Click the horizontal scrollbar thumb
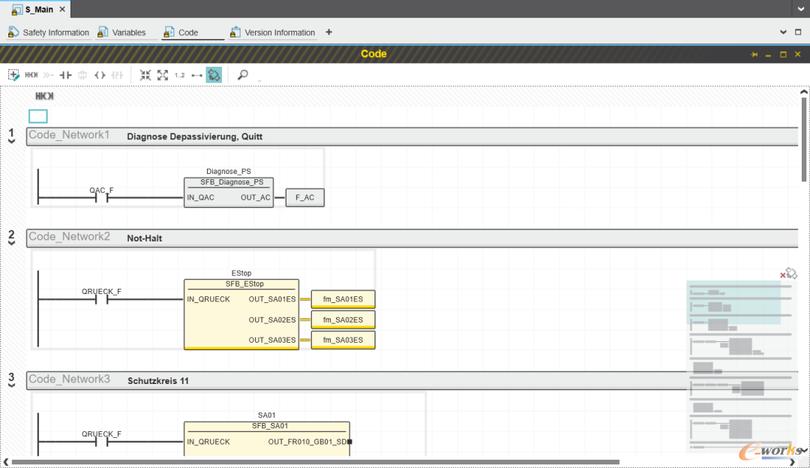The width and height of the screenshot is (810, 468). coord(315,462)
